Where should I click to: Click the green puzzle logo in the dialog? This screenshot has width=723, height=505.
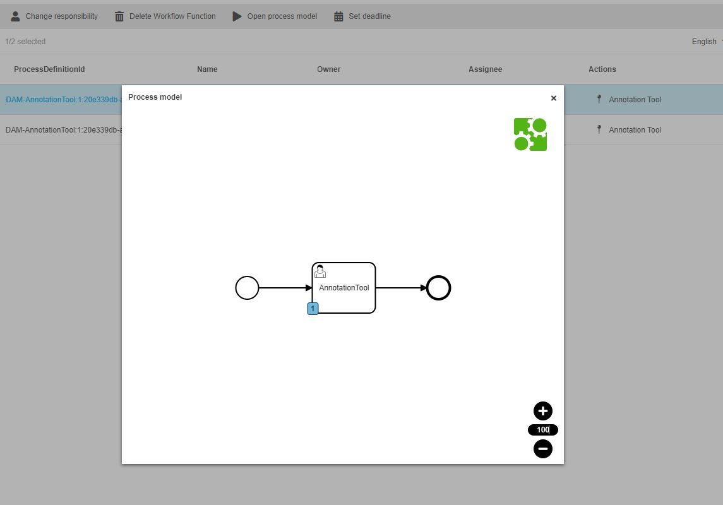click(530, 134)
